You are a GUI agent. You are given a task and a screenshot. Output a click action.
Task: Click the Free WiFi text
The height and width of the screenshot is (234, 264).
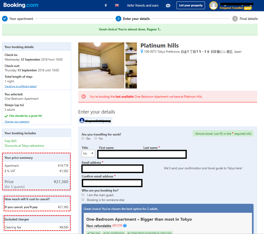coord(11,141)
